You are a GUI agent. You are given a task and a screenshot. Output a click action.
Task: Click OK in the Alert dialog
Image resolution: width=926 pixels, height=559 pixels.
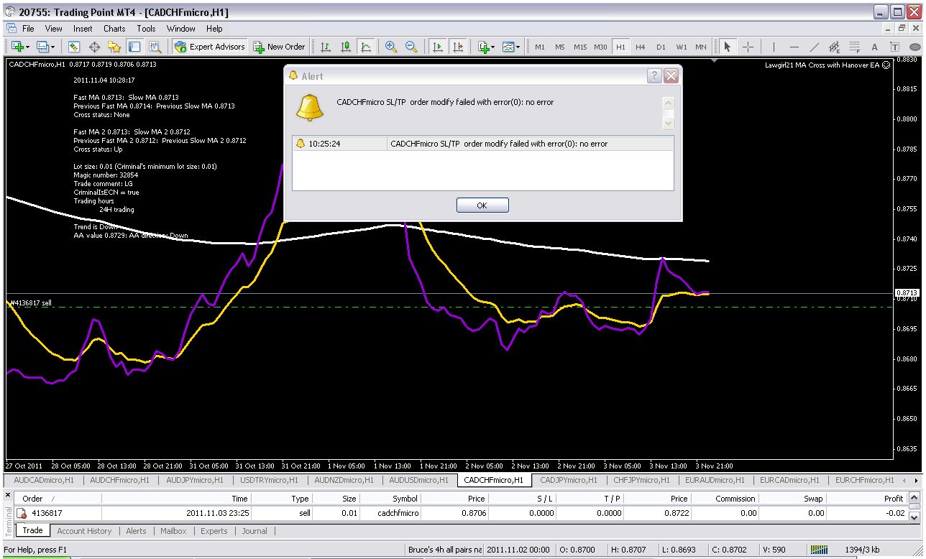click(482, 205)
